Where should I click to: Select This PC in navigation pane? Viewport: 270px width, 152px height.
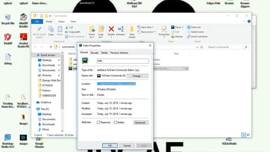point(43,109)
